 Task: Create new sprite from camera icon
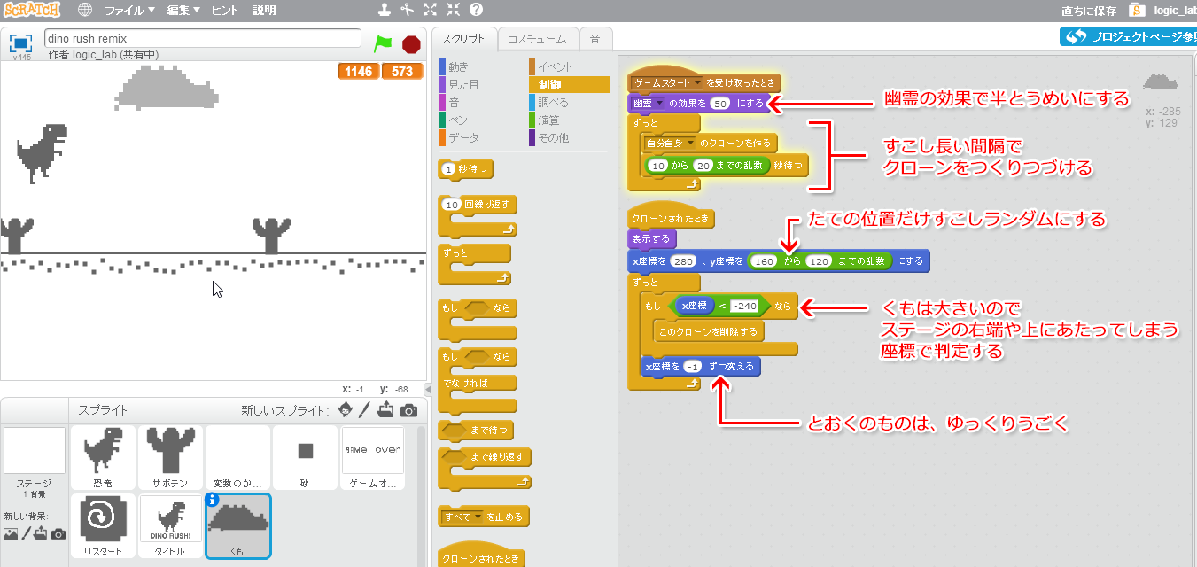pyautogui.click(x=408, y=410)
